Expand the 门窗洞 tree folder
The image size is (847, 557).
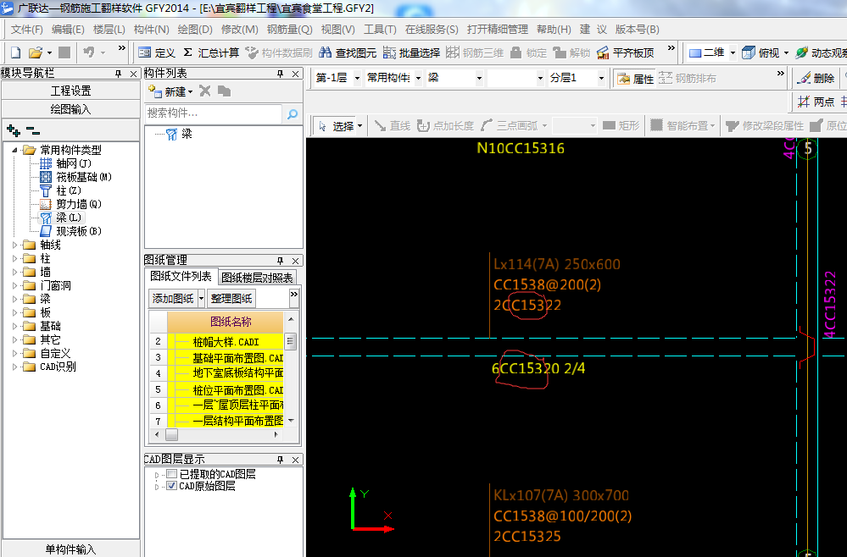coord(14,285)
